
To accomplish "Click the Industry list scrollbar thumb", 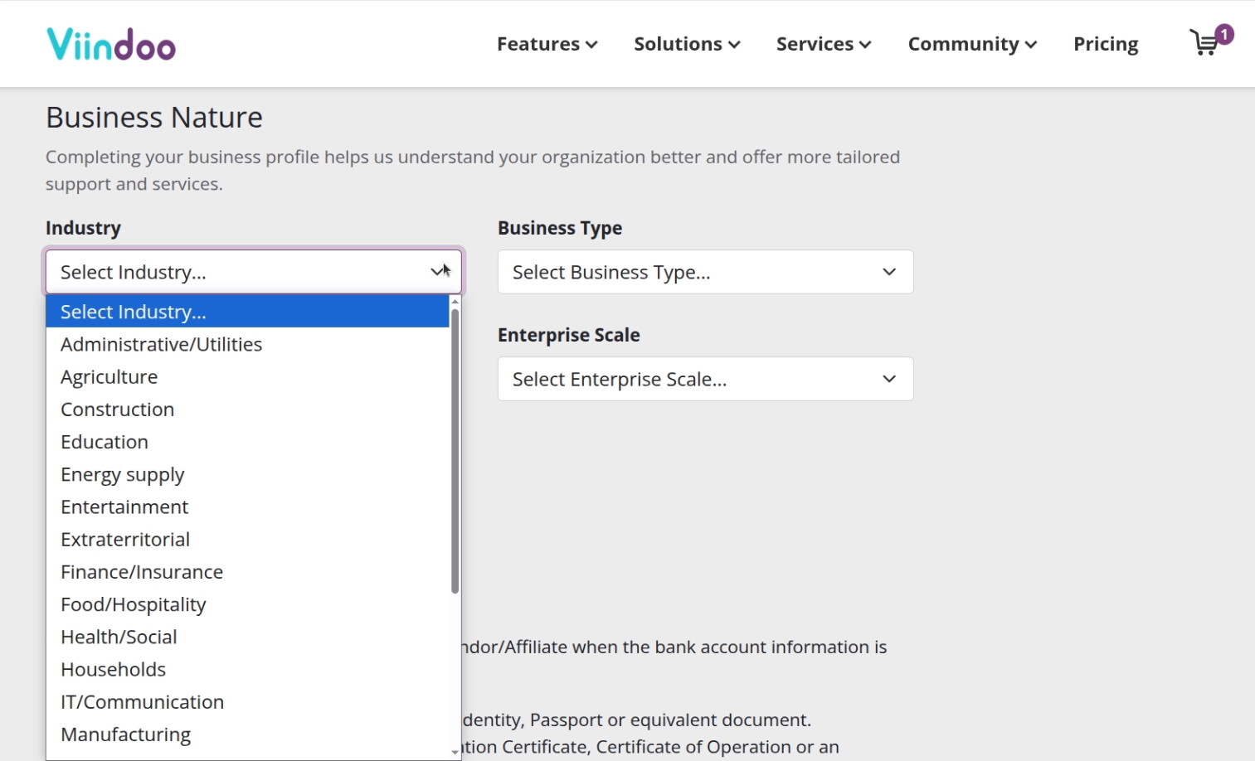I will [x=455, y=451].
